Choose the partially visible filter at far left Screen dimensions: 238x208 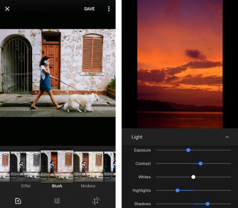click(5, 167)
